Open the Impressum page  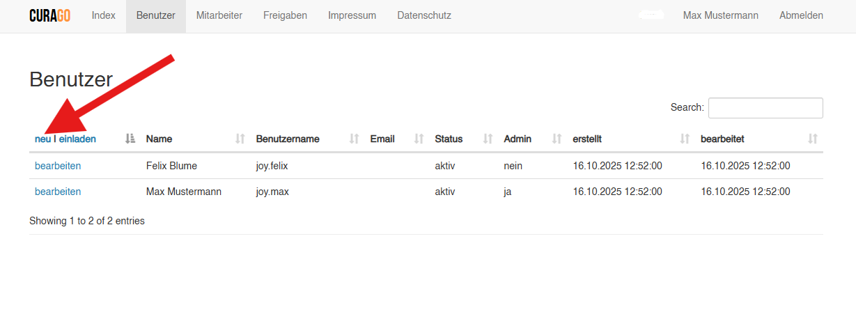(352, 15)
